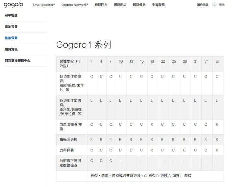This screenshot has height=187, width=233.
Task: Click mileage column header 13
Action: tap(131, 61)
